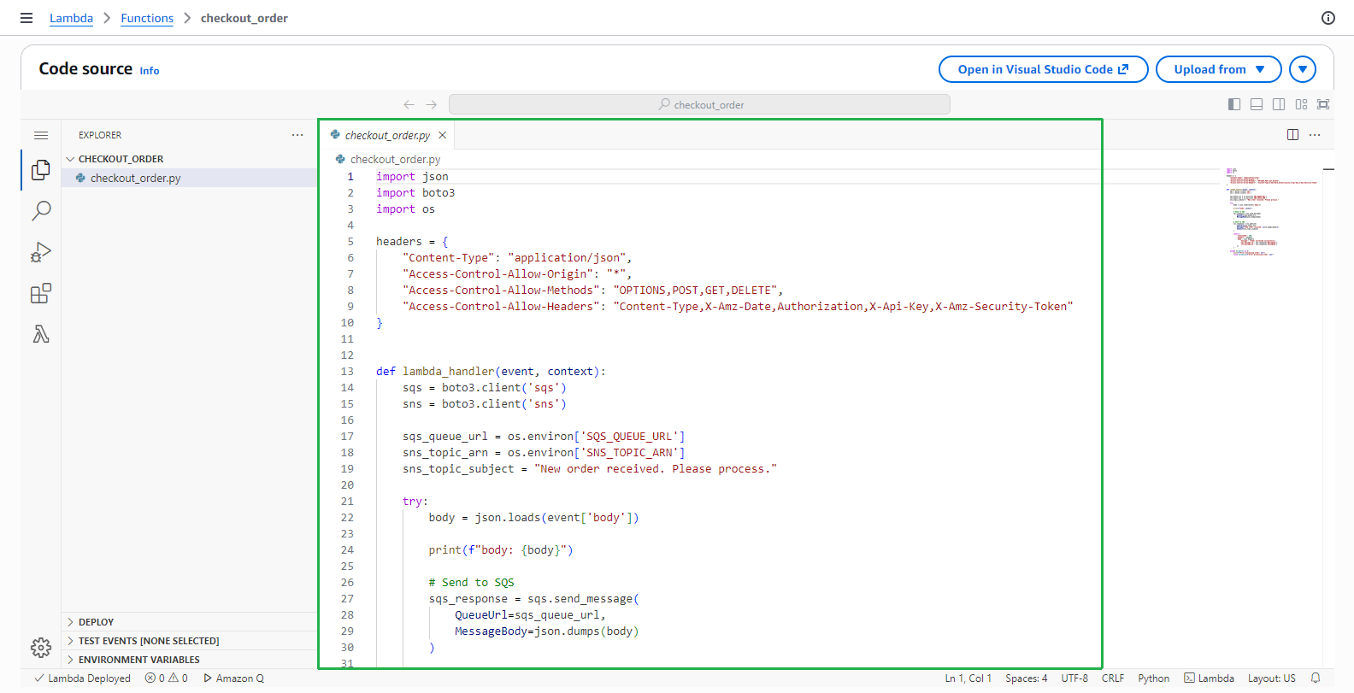Open the circular dropdown arrow button

(x=1302, y=69)
